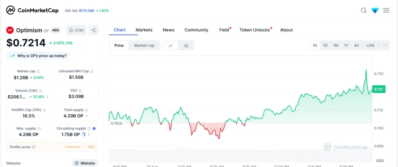The image size is (398, 167).
Task: Click the $0.7214 price text
Action: point(26,43)
